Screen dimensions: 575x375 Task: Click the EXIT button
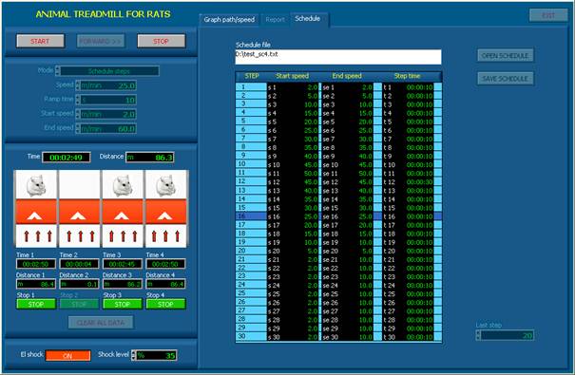pos(548,15)
